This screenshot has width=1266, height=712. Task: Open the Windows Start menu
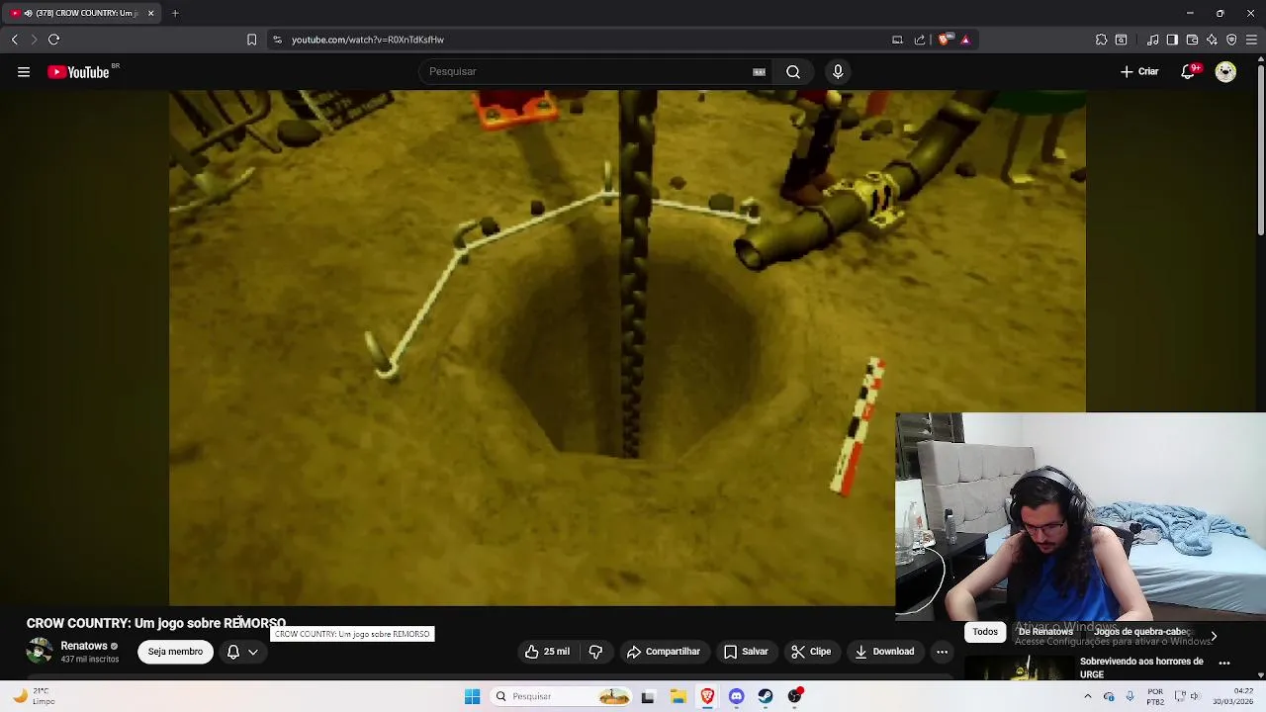coord(472,696)
